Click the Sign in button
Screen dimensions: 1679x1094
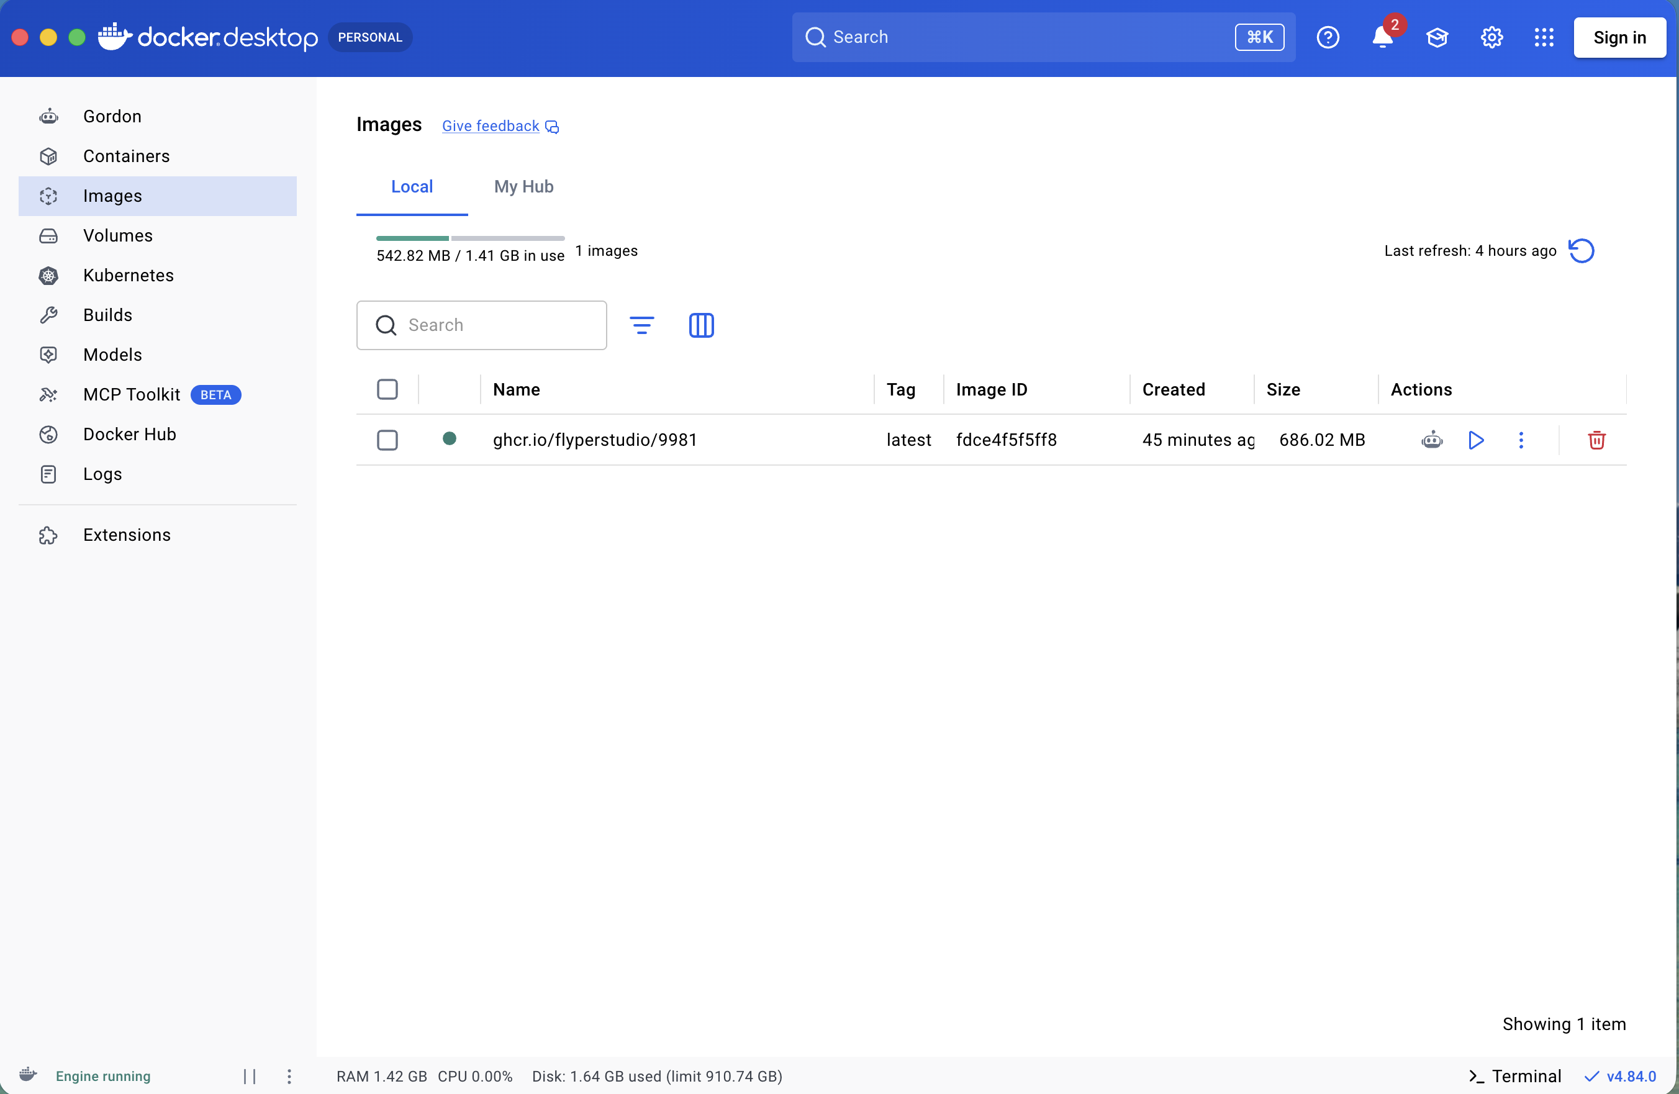(1620, 37)
